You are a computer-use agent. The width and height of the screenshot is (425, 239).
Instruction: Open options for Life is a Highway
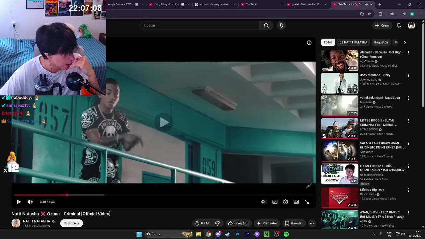pos(408,190)
